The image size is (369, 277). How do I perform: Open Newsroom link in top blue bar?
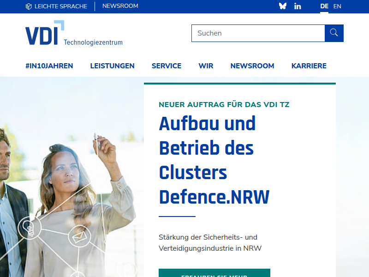pyautogui.click(x=120, y=6)
